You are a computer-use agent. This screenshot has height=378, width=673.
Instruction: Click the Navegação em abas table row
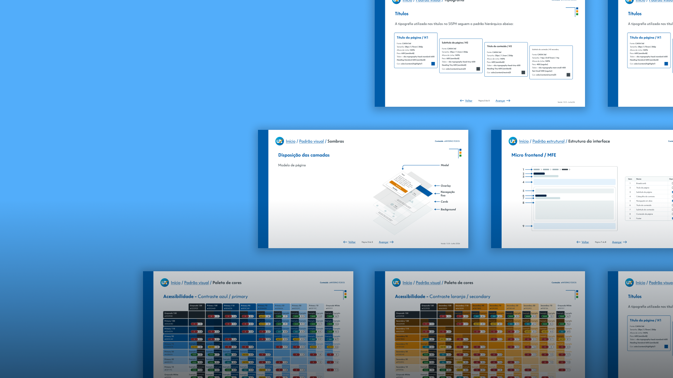click(649, 201)
